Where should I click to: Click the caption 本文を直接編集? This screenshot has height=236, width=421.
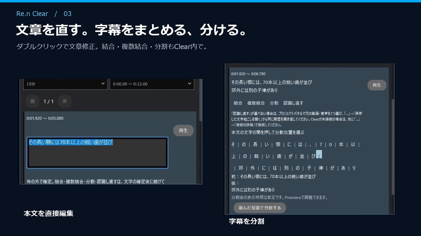pos(49,213)
